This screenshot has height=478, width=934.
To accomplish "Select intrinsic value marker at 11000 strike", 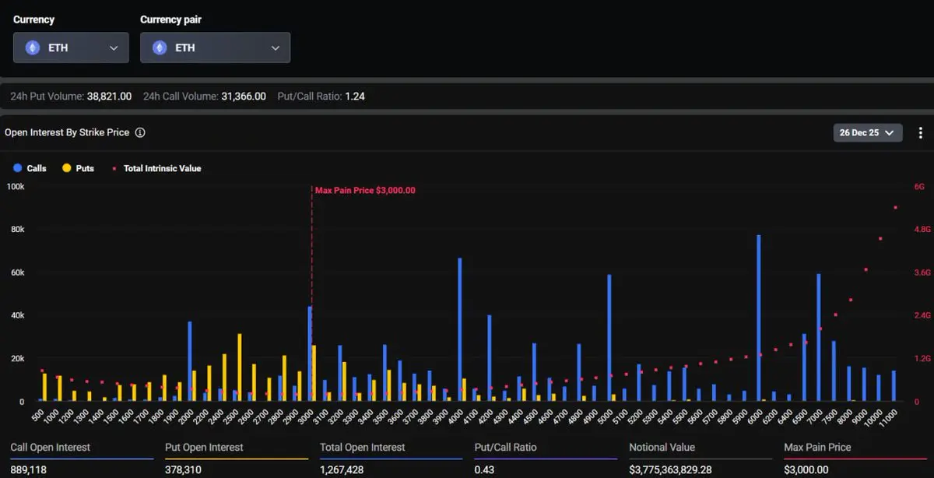I will coord(896,208).
